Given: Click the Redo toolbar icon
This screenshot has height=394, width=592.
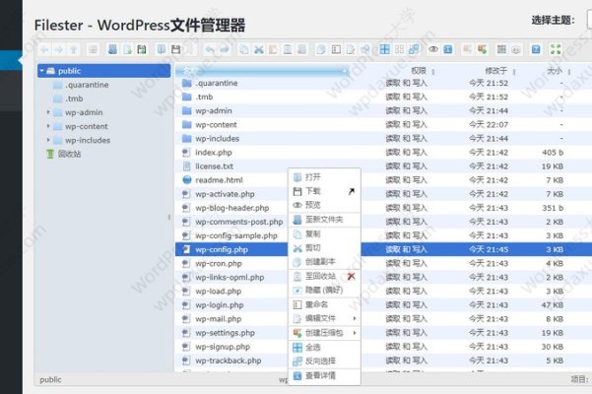Looking at the screenshot, I should 225,49.
